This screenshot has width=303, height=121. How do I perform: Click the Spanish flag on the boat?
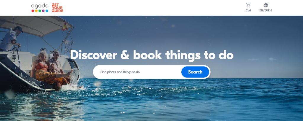[x=65, y=26]
